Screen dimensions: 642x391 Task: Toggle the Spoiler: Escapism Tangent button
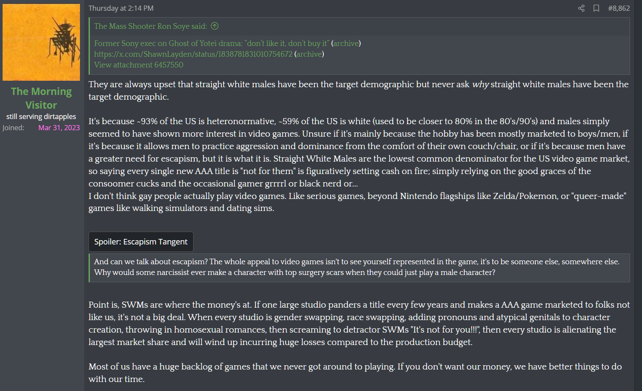click(141, 242)
